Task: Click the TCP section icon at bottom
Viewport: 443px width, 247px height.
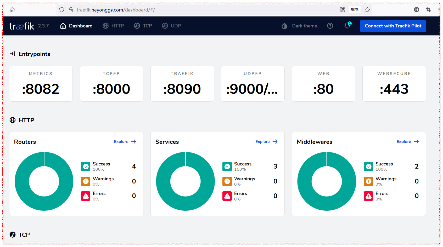Action: tap(13, 235)
